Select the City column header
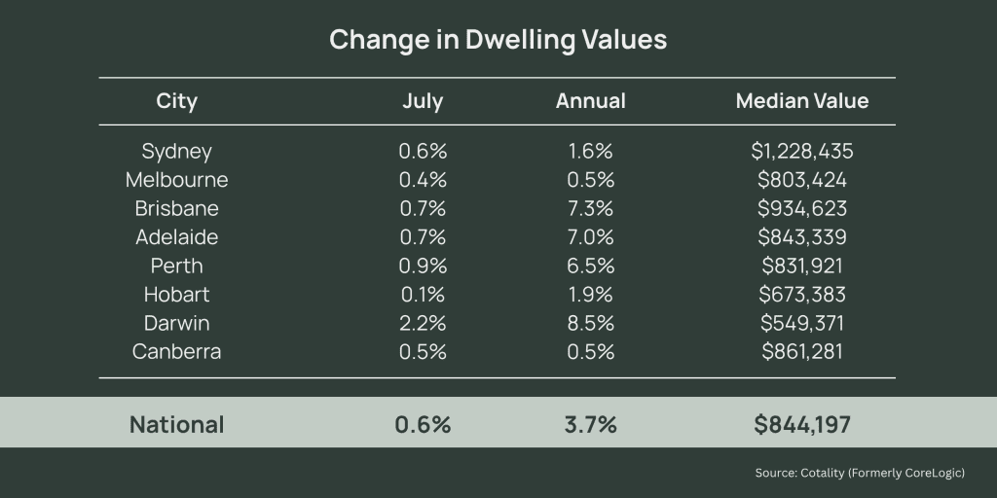 [x=176, y=101]
